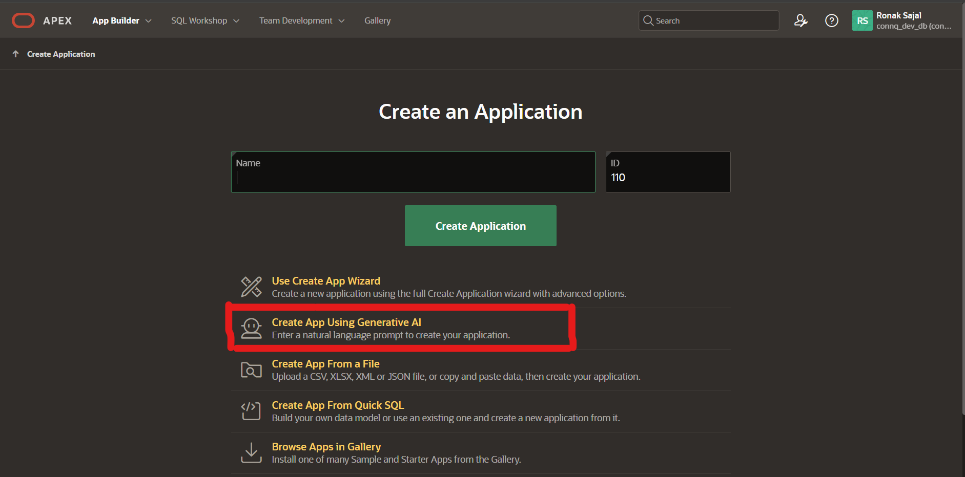Click the folder search icon for file upload
Screen dimensions: 965x477
pos(251,370)
